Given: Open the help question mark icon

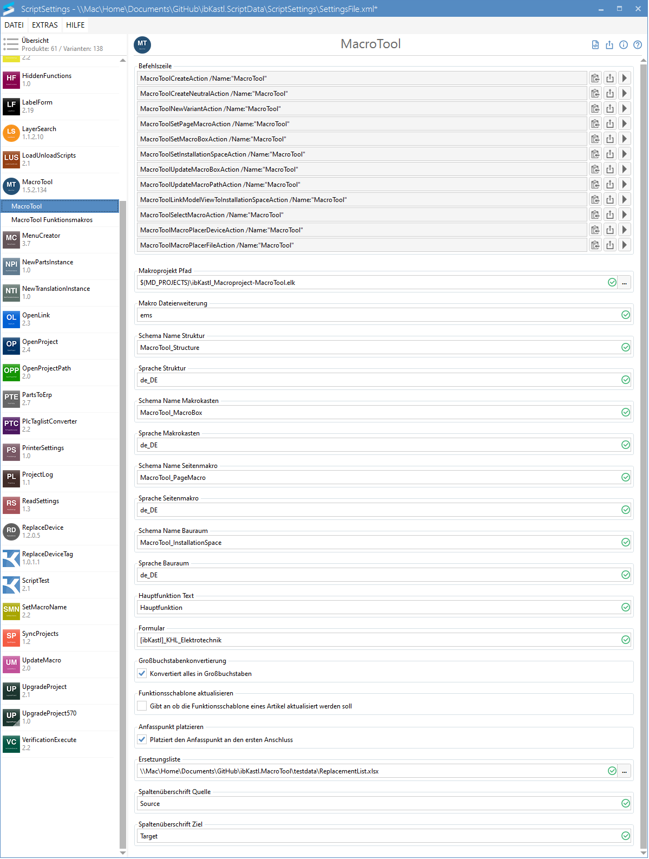Looking at the screenshot, I should click(638, 45).
